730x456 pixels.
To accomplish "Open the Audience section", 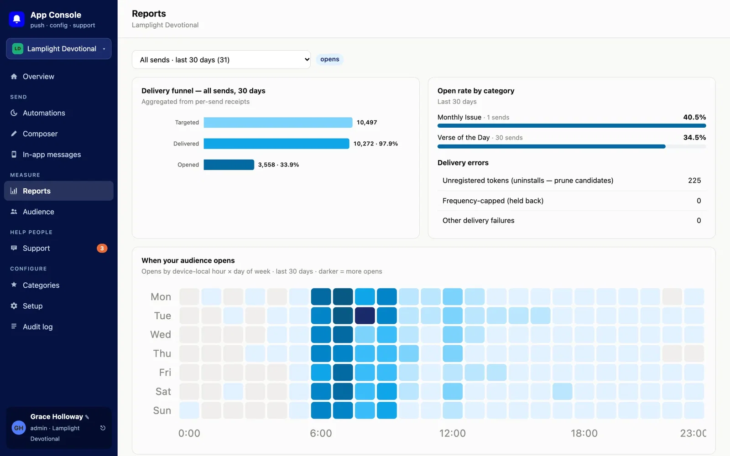I will coord(59,212).
